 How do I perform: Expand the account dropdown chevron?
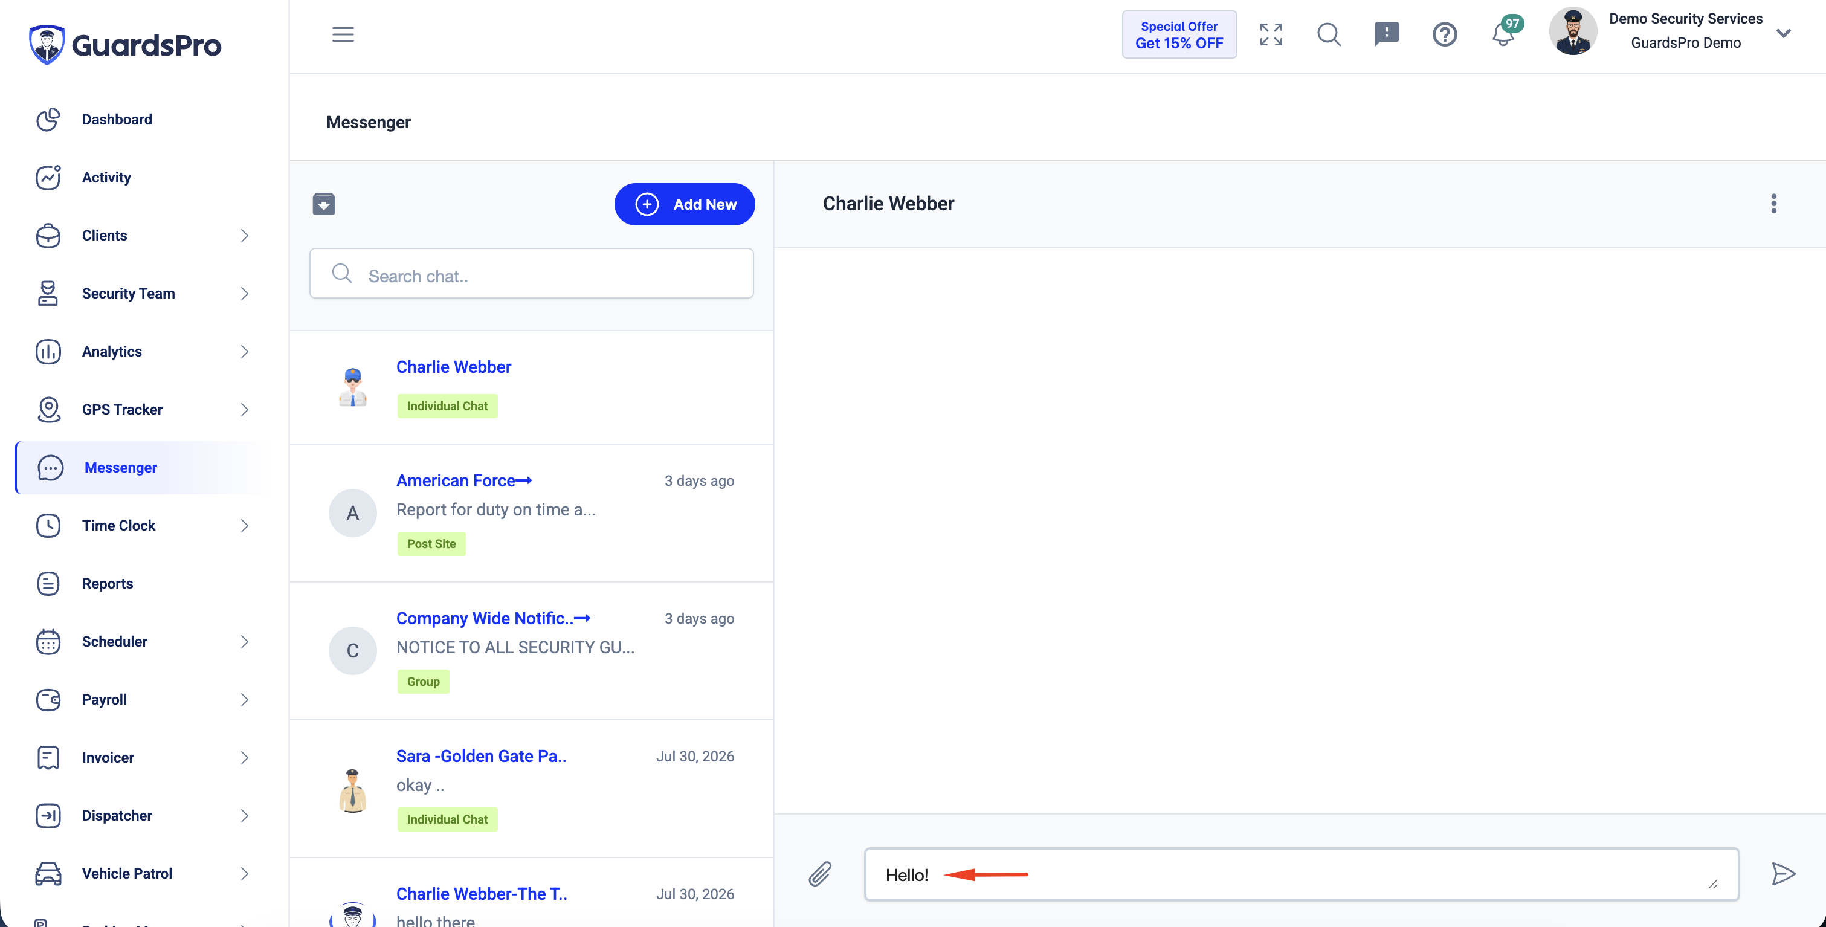[x=1784, y=33]
